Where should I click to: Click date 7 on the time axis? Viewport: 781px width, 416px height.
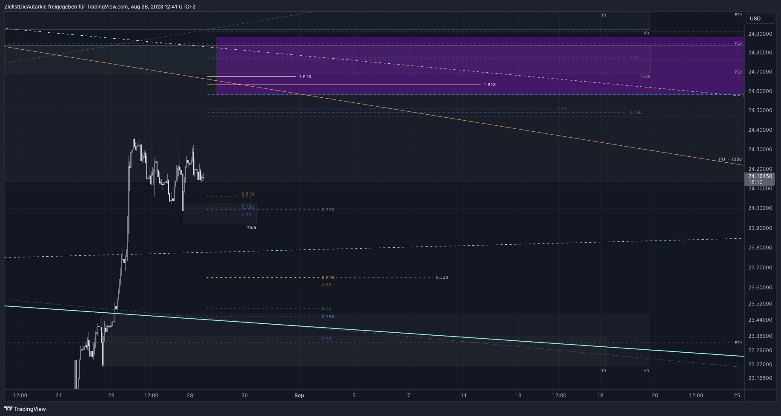pos(409,396)
